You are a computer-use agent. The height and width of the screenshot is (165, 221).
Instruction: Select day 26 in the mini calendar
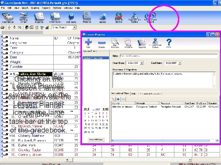(100, 128)
